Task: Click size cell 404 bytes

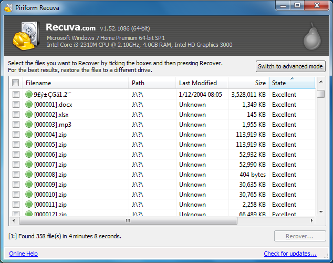Action: click(253, 174)
